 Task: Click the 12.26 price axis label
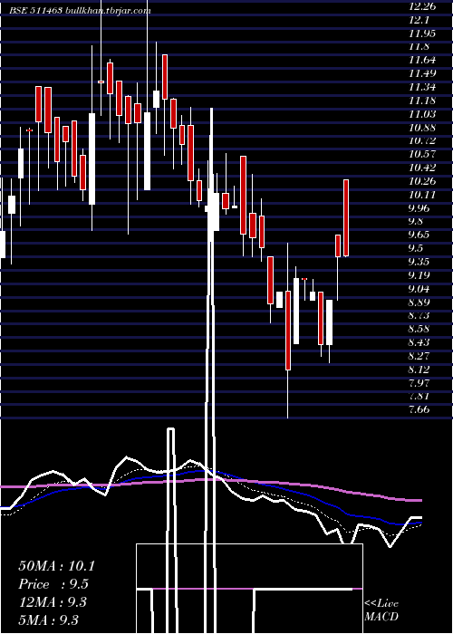[x=422, y=6]
